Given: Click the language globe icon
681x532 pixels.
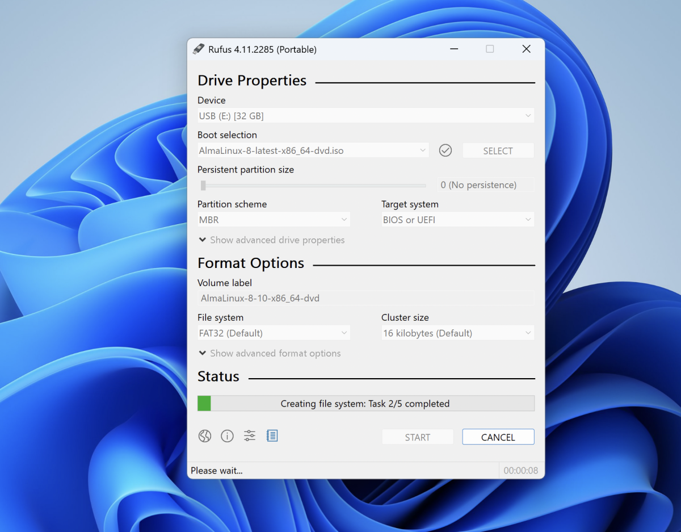Looking at the screenshot, I should click(205, 436).
